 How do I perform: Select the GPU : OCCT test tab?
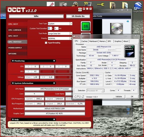[x=17, y=36]
